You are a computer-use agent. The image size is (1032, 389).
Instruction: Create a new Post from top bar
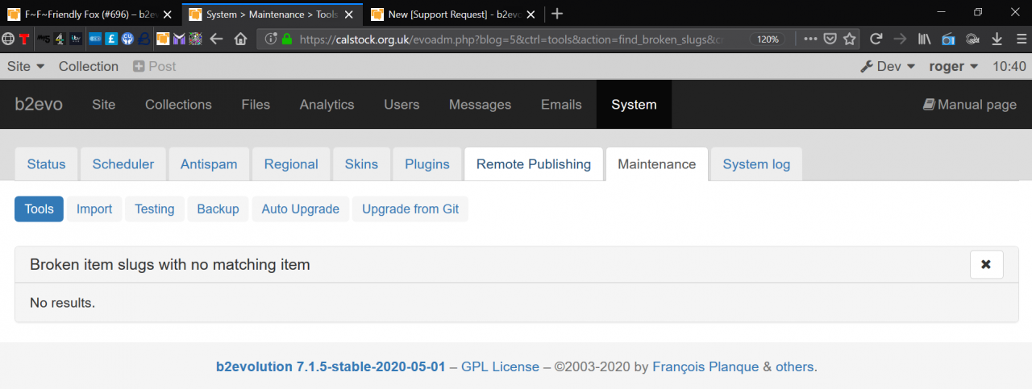pyautogui.click(x=154, y=66)
